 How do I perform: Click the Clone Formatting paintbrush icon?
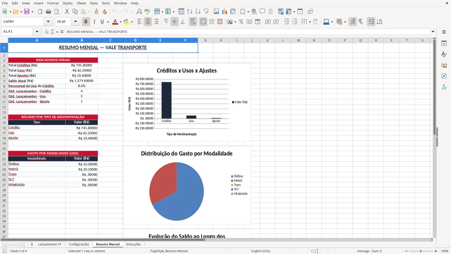pyautogui.click(x=96, y=12)
